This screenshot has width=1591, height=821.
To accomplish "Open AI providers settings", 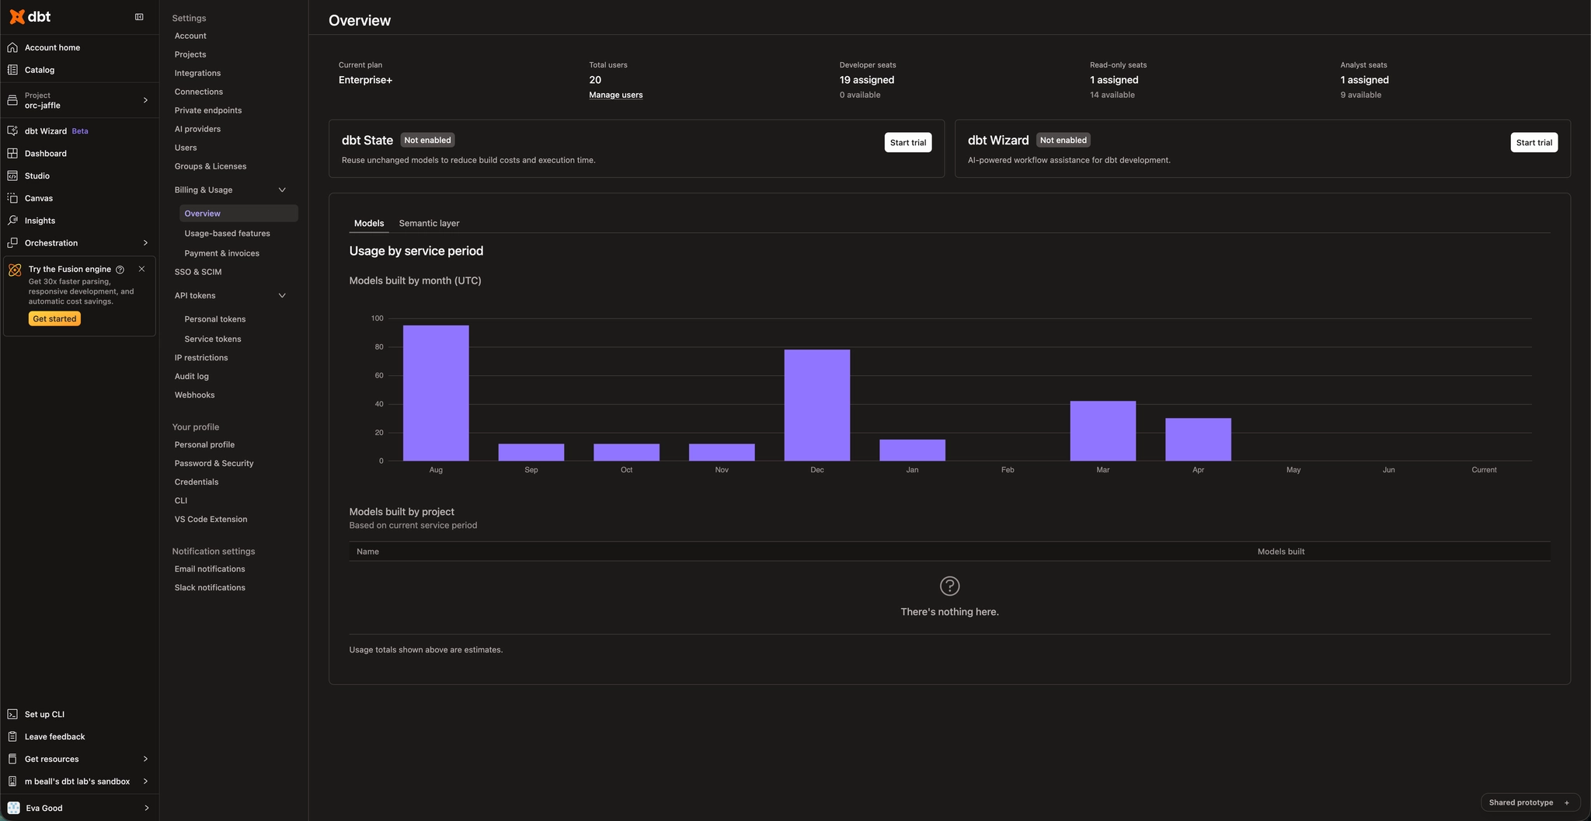I will 197,130.
